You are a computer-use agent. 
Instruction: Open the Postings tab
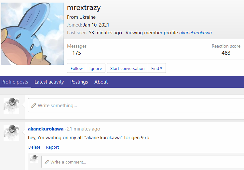pyautogui.click(x=79, y=82)
